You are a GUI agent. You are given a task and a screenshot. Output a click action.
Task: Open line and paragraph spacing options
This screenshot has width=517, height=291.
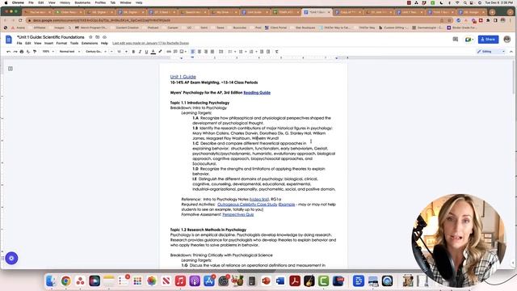pyautogui.click(x=221, y=52)
